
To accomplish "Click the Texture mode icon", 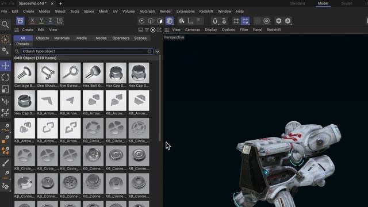I will [182, 21].
